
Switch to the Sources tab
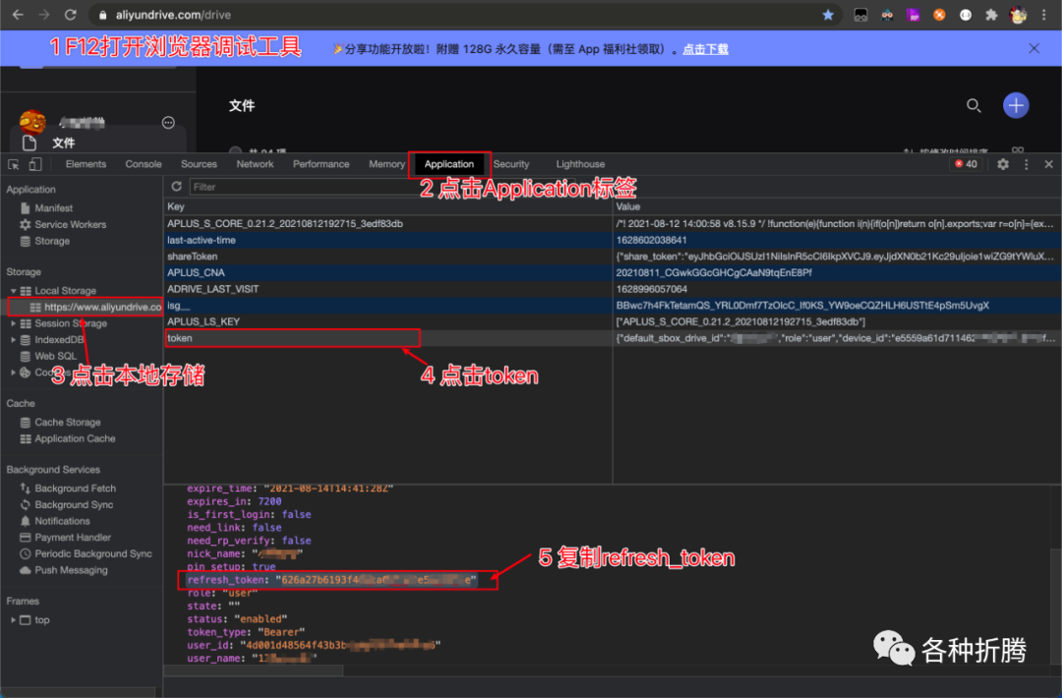tap(199, 164)
